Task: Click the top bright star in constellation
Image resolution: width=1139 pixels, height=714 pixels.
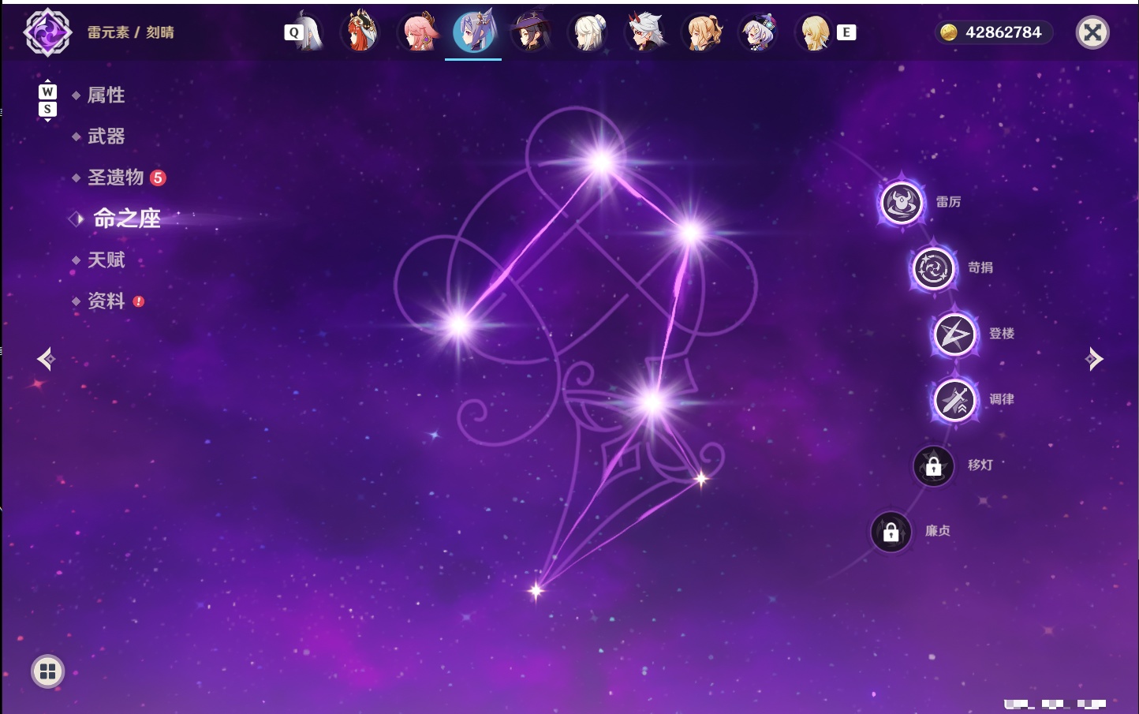Action: pos(601,162)
